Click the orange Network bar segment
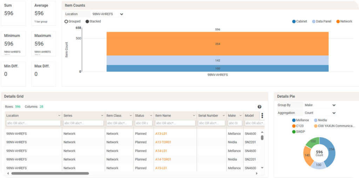The height and width of the screenshot is (178, 359). [x=217, y=44]
